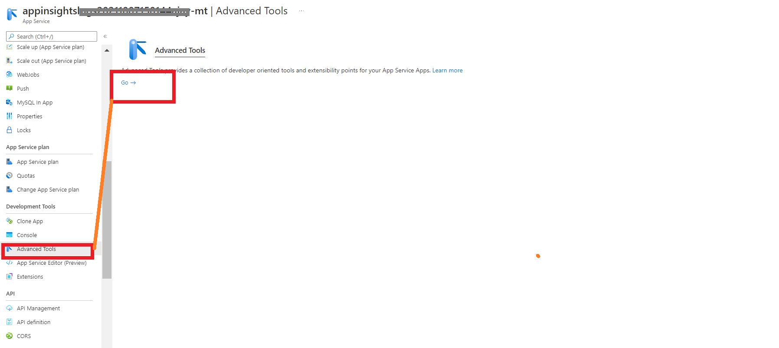779x348 pixels.
Task: Open MySQL In App settings
Action: coord(35,102)
